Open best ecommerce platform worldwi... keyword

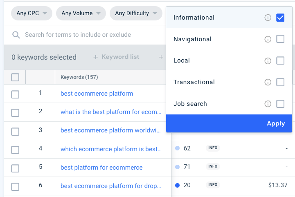[110, 130]
